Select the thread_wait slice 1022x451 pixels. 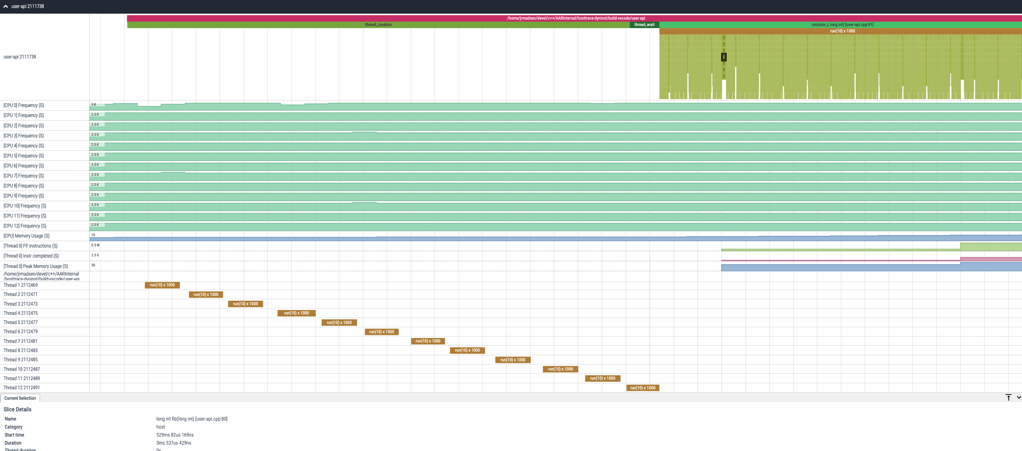pos(644,24)
